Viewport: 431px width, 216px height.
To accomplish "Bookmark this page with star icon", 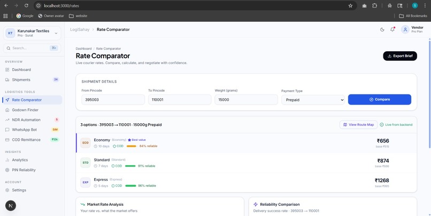I will click(x=350, y=5).
